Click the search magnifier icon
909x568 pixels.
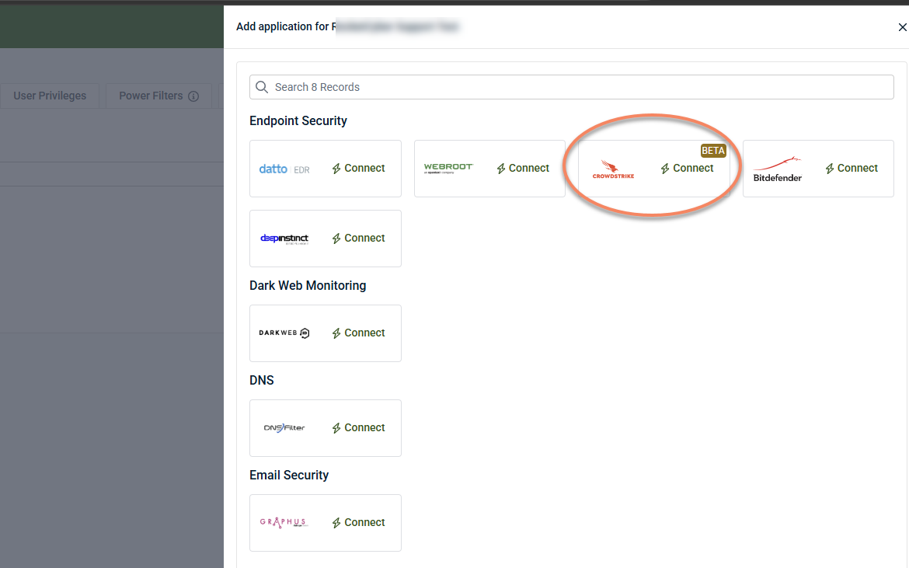[262, 87]
